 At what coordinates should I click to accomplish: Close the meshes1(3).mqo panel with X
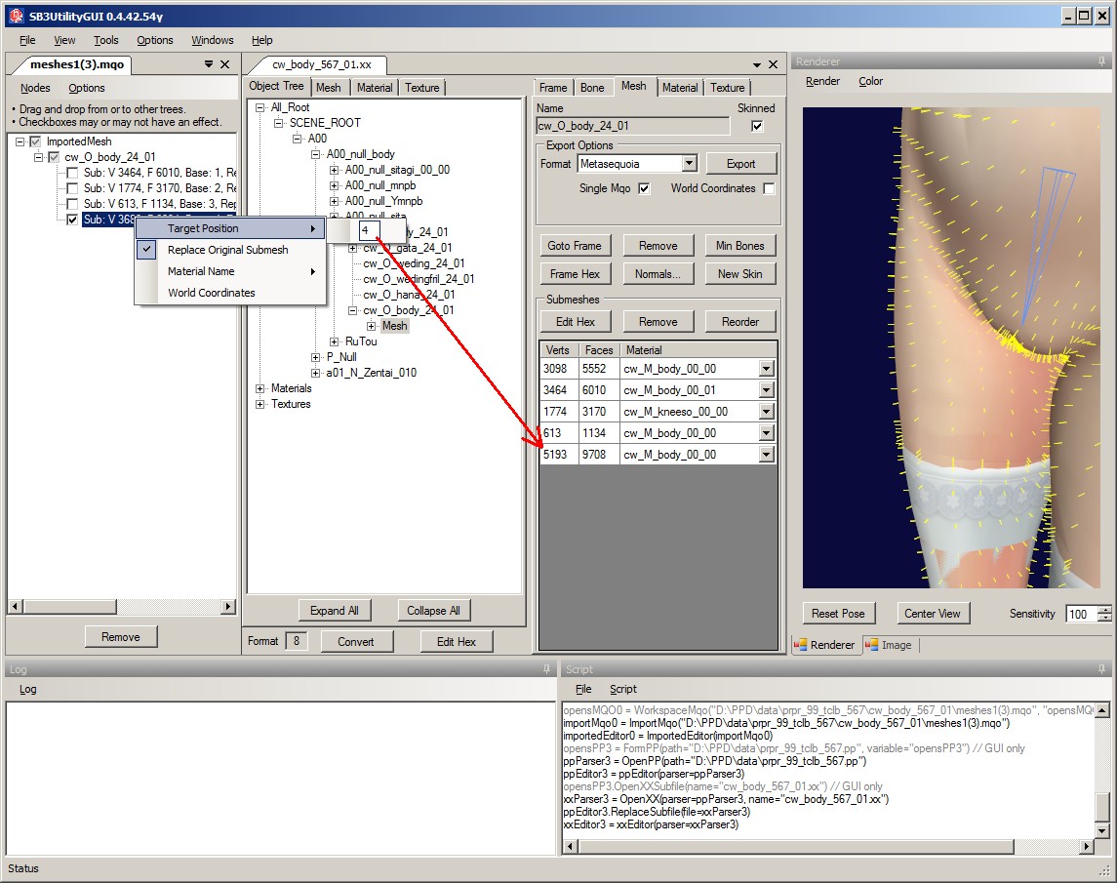pos(225,64)
